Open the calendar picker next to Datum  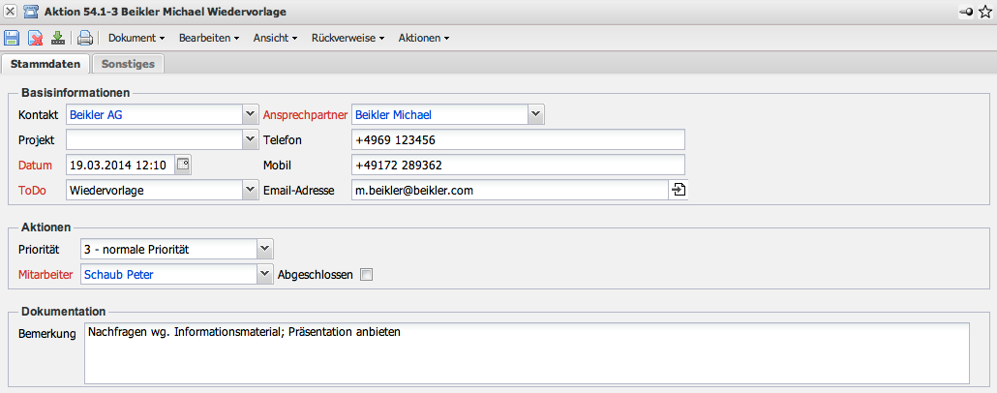pos(184,165)
